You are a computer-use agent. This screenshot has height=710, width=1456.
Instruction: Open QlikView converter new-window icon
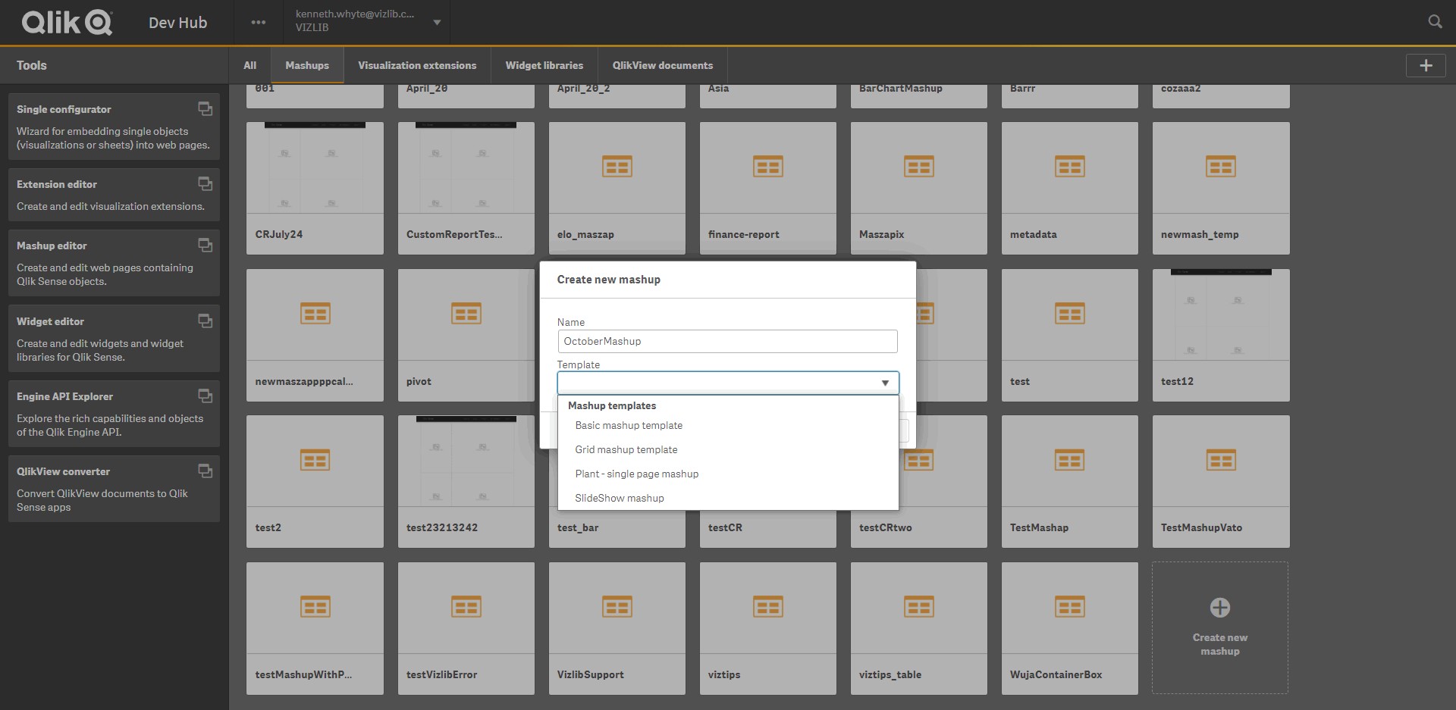click(205, 471)
